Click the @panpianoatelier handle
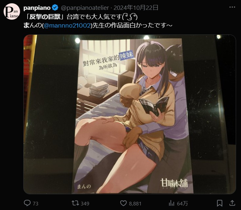The image size is (241, 210). (x=85, y=8)
